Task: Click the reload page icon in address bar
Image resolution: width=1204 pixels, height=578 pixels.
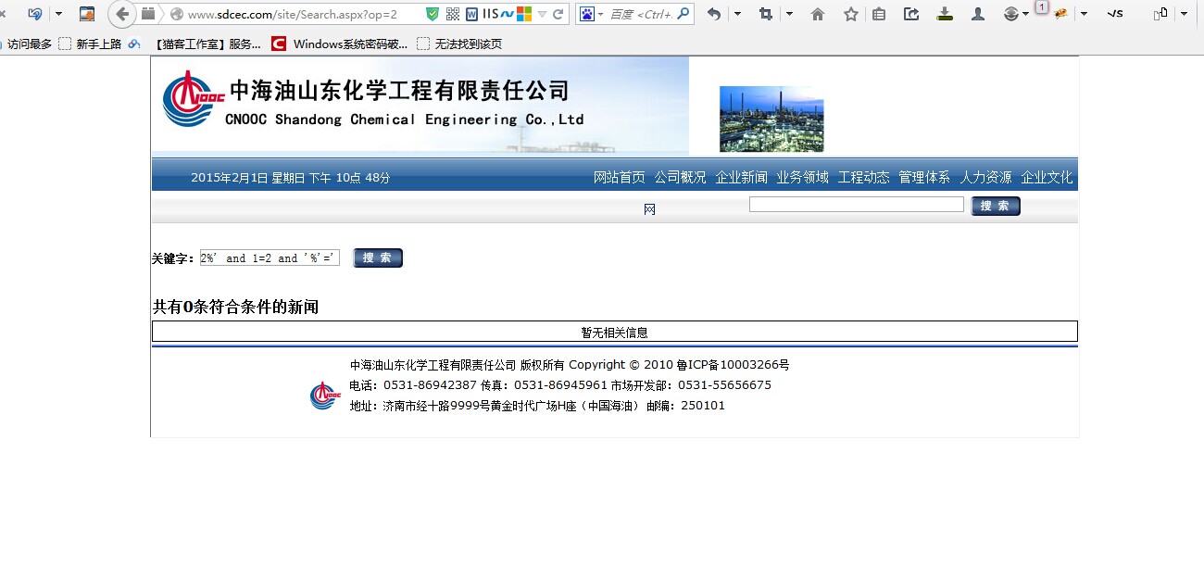Action: point(558,14)
